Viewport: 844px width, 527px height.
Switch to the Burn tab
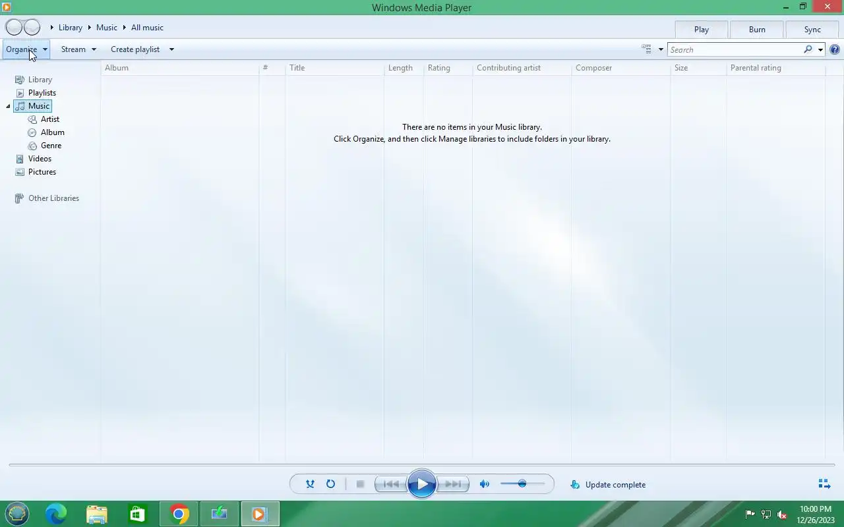(x=757, y=30)
